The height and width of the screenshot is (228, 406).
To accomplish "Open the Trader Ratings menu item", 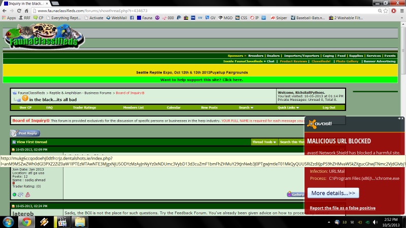I will point(84,107).
